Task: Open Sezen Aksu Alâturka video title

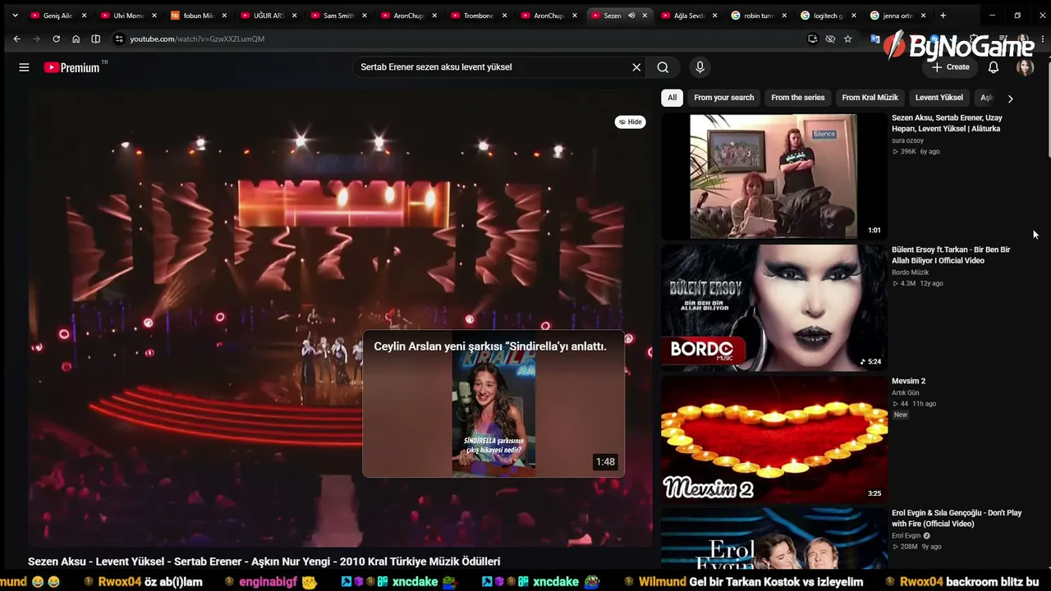Action: tap(947, 123)
